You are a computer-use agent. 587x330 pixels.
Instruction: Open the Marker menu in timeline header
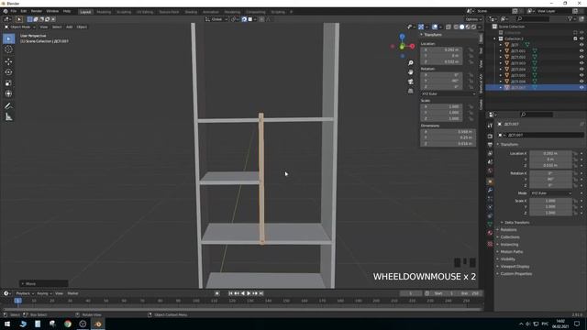(72, 293)
